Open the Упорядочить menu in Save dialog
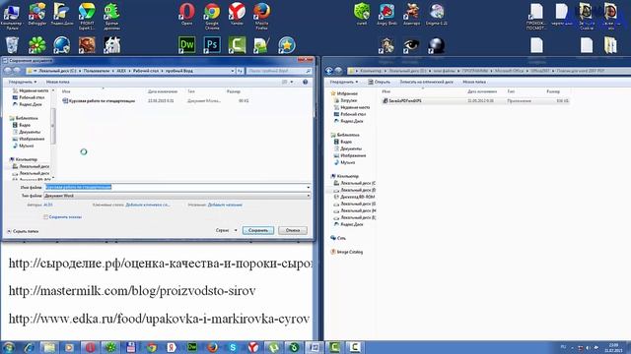The height and width of the screenshot is (354, 631). pos(23,82)
